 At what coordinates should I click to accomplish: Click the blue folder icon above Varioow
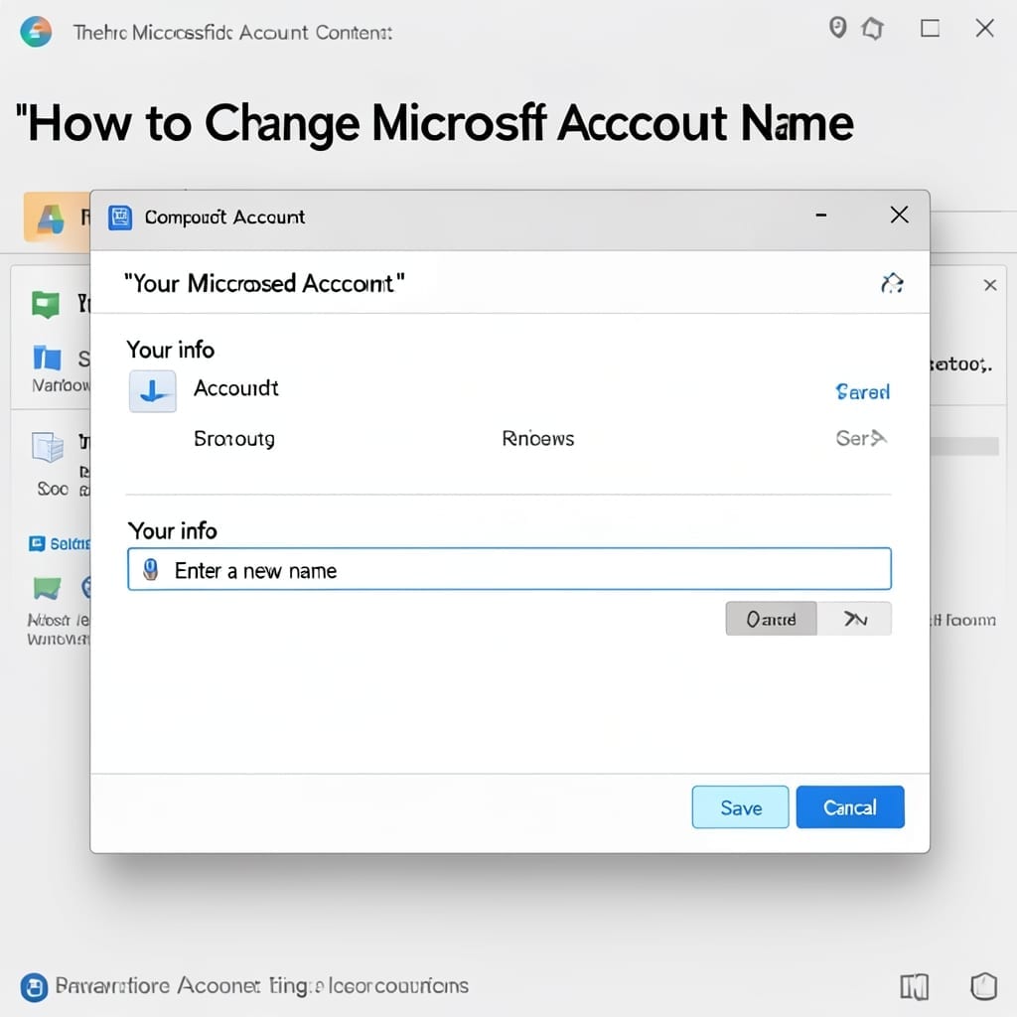pos(47,358)
